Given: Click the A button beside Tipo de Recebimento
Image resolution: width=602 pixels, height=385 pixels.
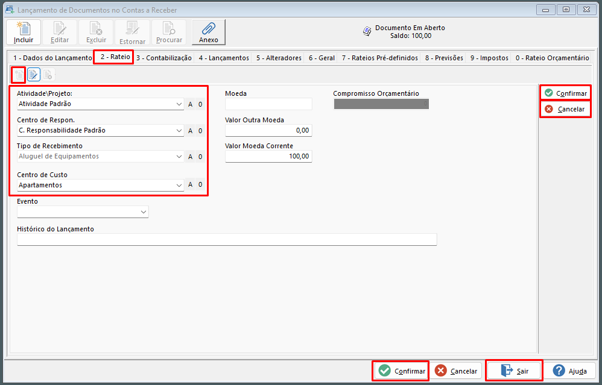Looking at the screenshot, I should click(x=191, y=157).
